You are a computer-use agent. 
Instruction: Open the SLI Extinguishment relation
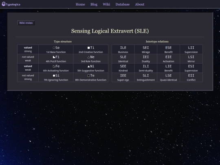tap(146, 77)
